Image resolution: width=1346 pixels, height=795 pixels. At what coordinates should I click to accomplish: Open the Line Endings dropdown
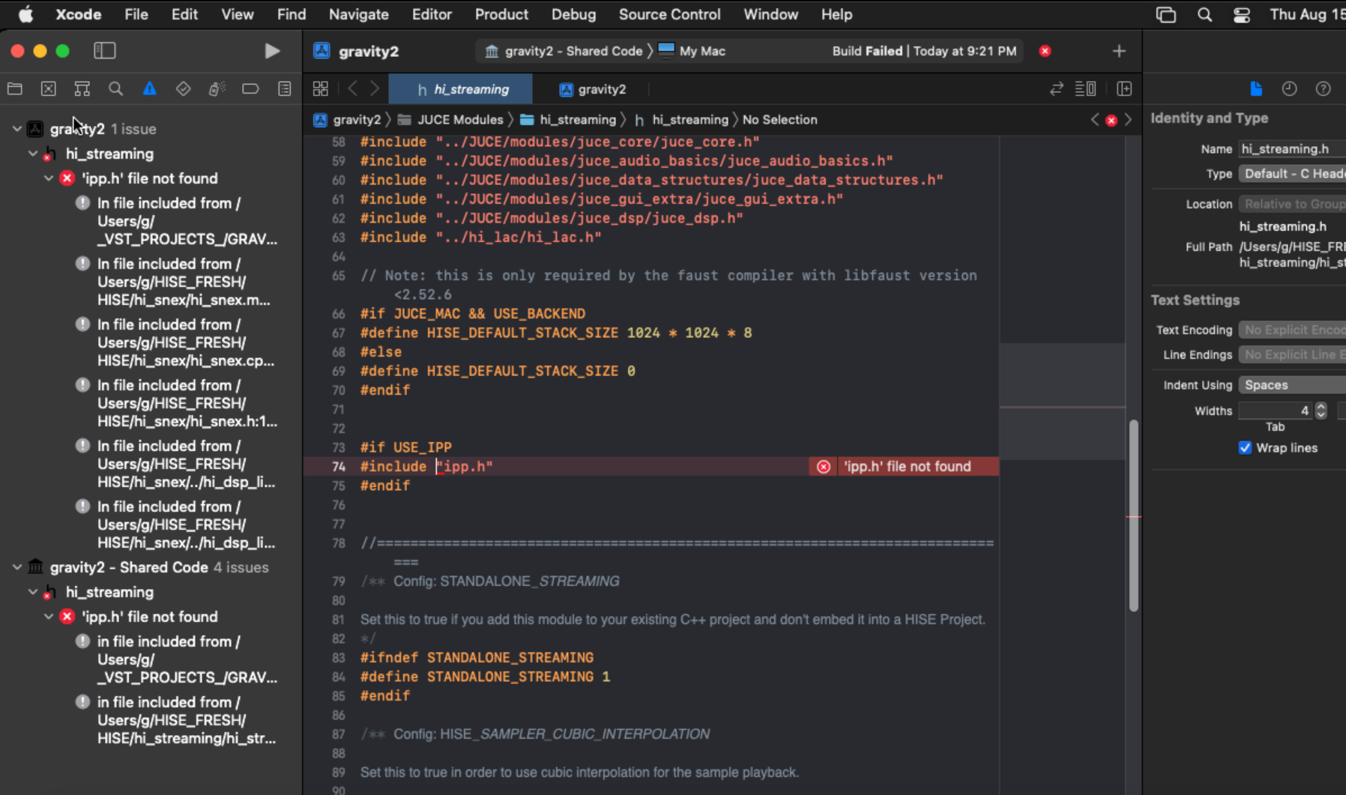click(x=1292, y=355)
